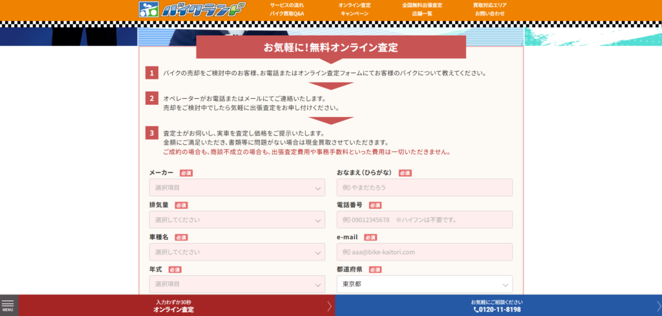Open サービスの流れ in the top menu

click(286, 5)
